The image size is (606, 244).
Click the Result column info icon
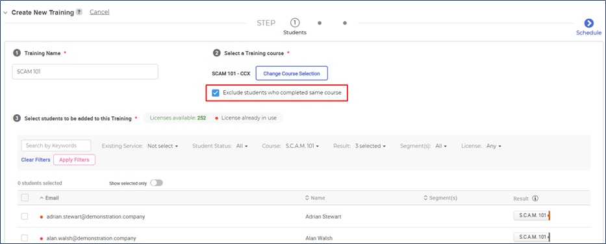(x=535, y=199)
